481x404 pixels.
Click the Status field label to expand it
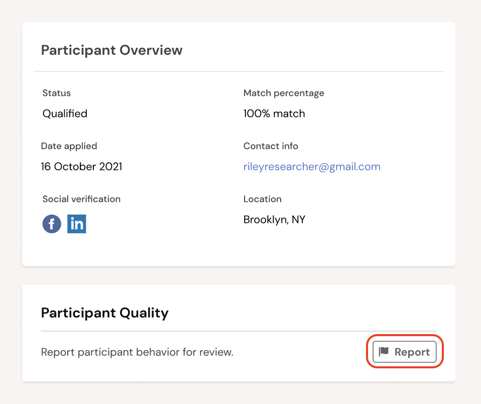click(x=56, y=93)
